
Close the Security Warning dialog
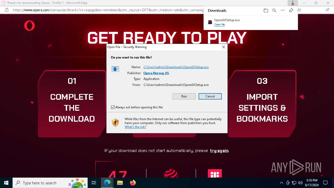click(223, 47)
